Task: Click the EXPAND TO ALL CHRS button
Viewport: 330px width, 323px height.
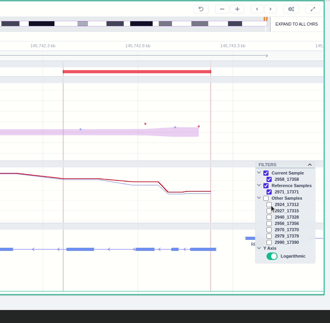Action: click(296, 24)
